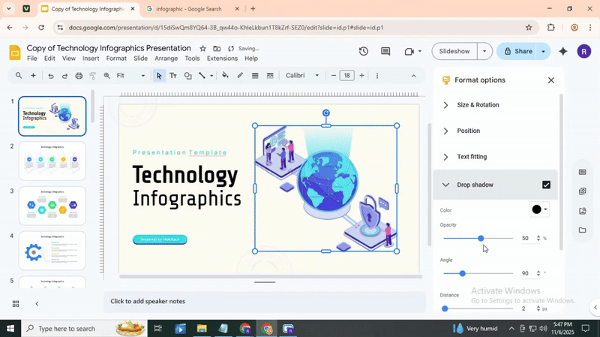The height and width of the screenshot is (337, 600).
Task: Expand the Text fitting section
Action: click(x=472, y=157)
